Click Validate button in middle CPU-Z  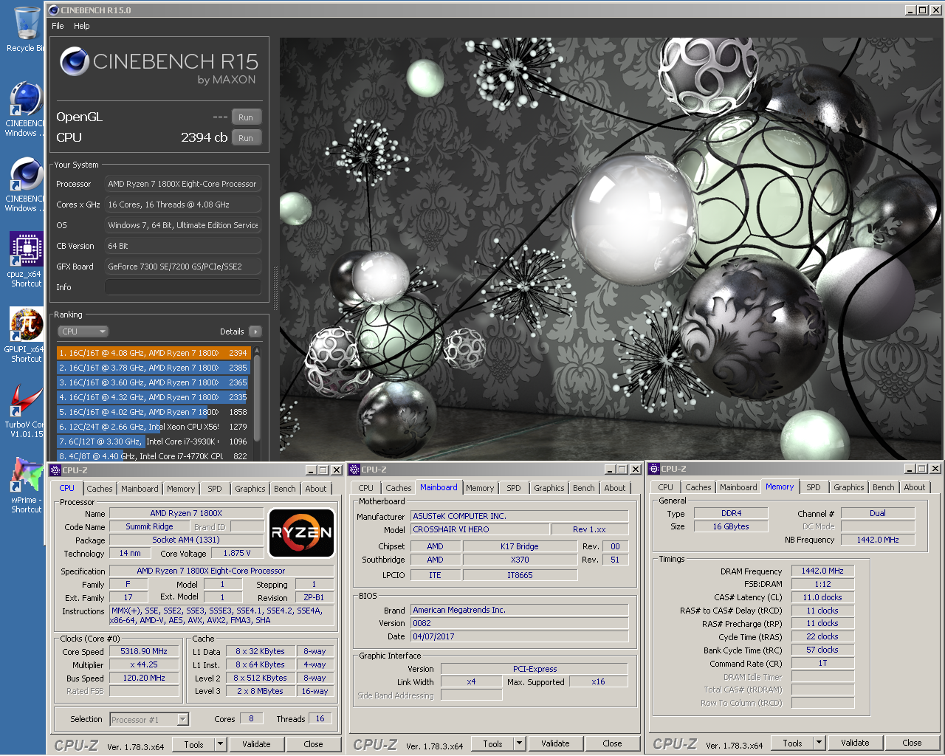click(555, 743)
